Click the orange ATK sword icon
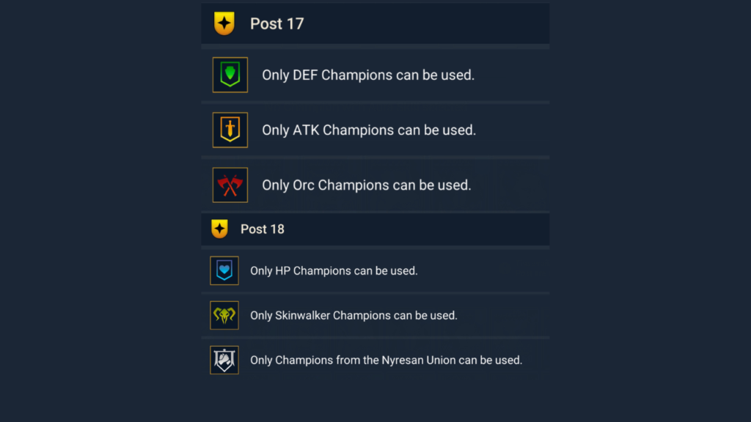Screen dimensions: 751x422 [x=230, y=130]
